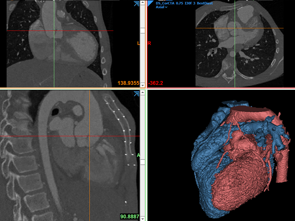This screenshot has width=295, height=221.
Task: Click the blue corner triangle in the axial view
Action: (x=150, y=3)
